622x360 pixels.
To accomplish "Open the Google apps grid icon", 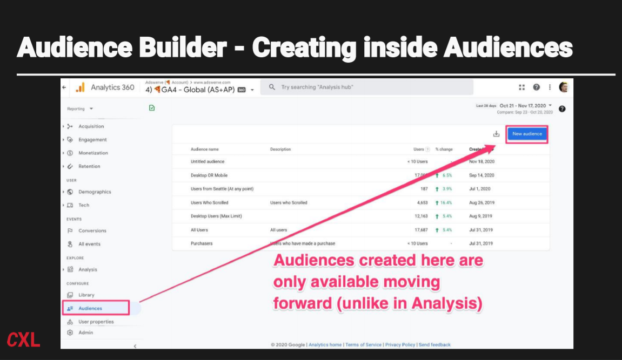I will pos(521,86).
